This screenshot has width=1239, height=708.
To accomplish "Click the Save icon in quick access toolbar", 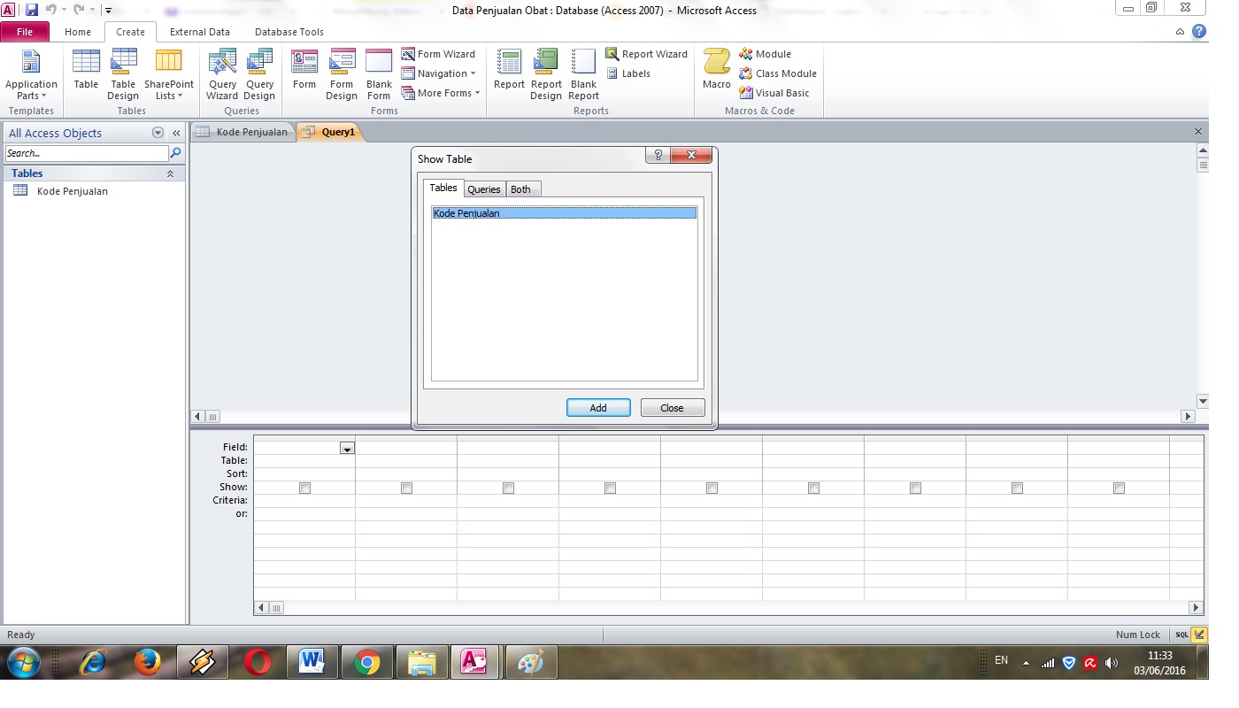I will pyautogui.click(x=32, y=10).
